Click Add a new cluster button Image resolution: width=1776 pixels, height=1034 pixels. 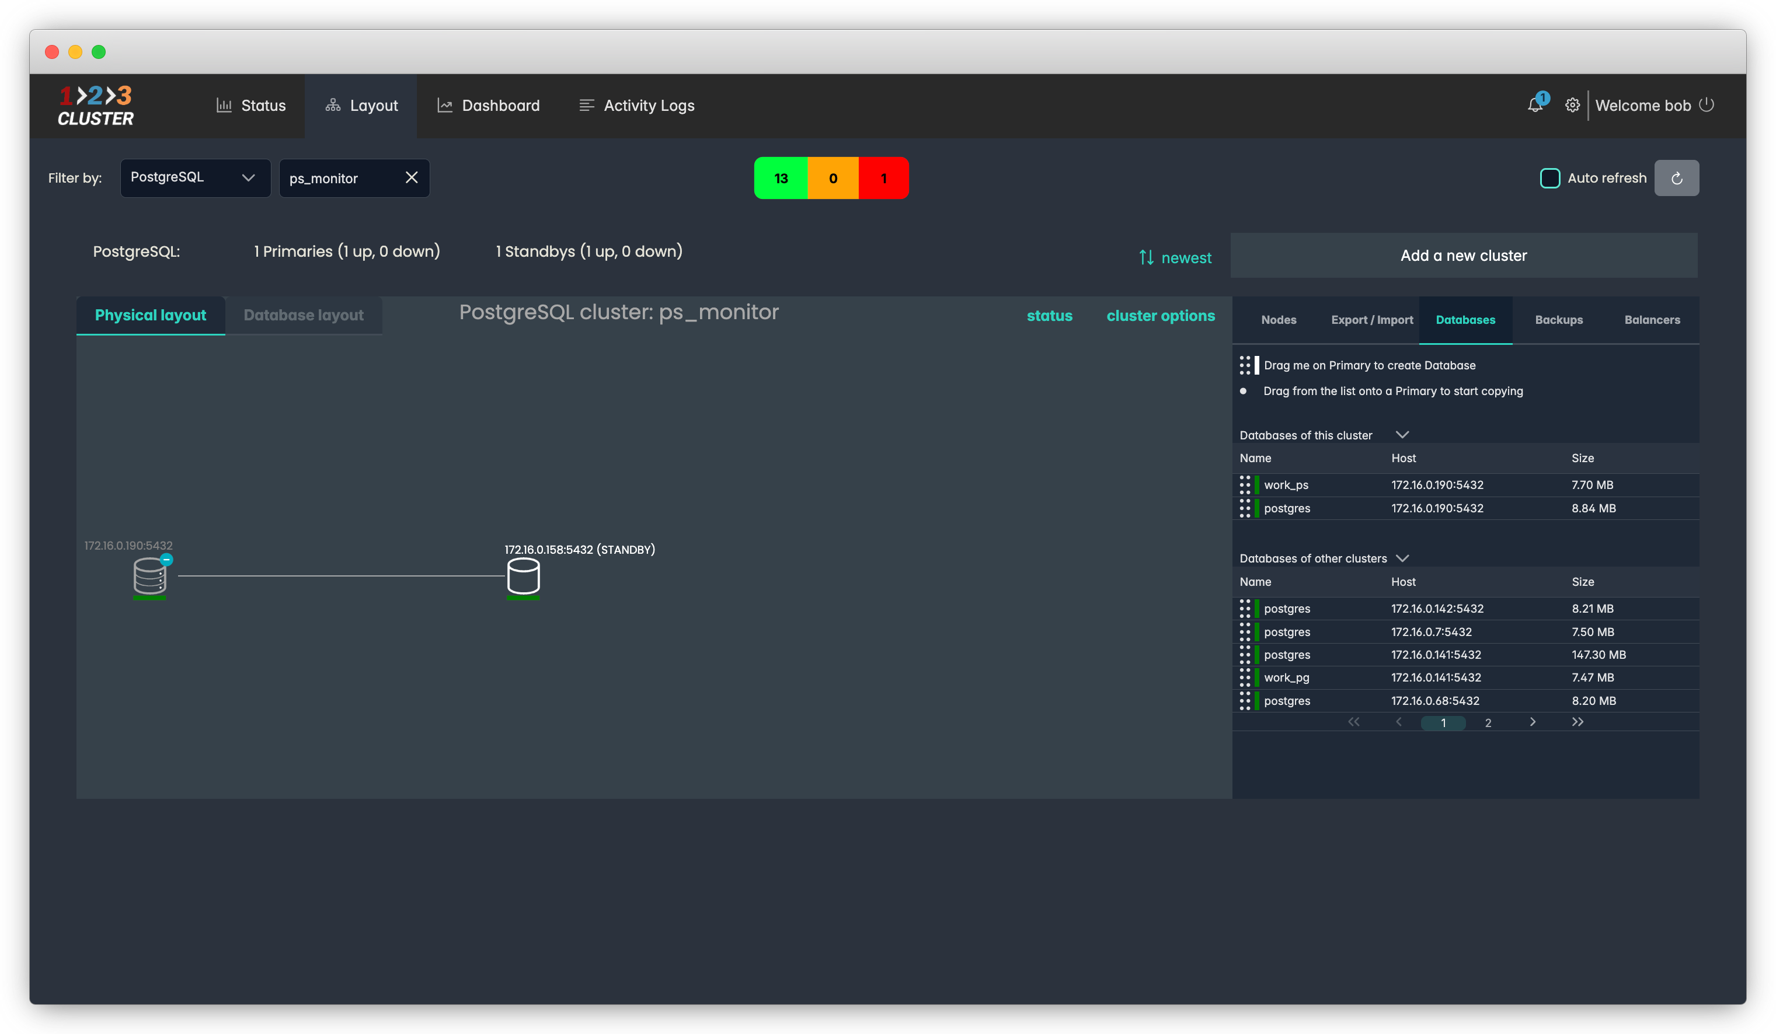point(1463,256)
